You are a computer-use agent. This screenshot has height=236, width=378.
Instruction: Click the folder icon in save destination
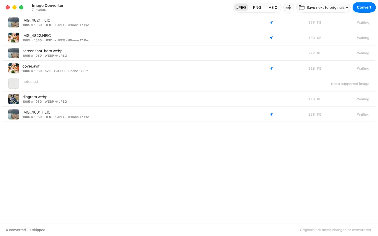302,7
